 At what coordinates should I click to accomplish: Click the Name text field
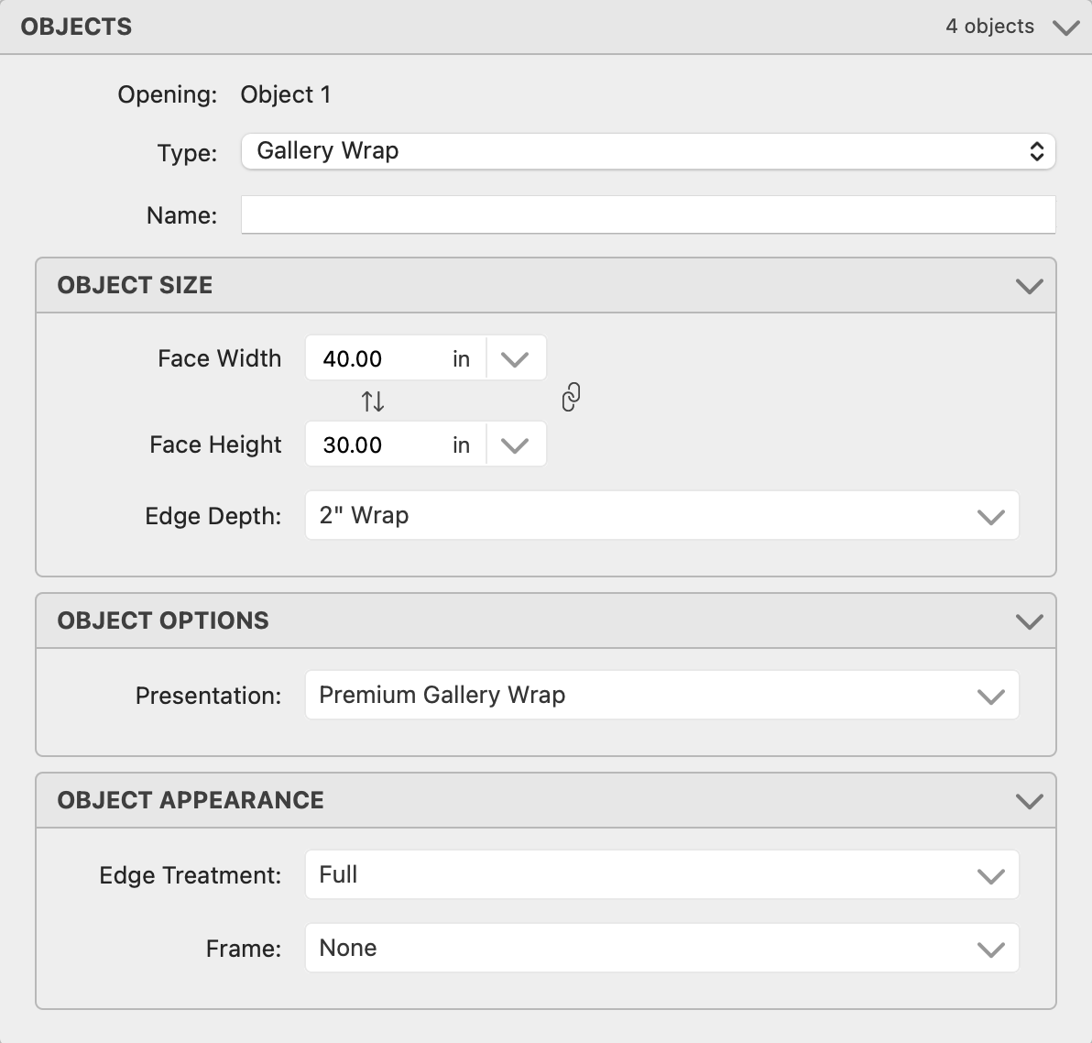tap(648, 215)
